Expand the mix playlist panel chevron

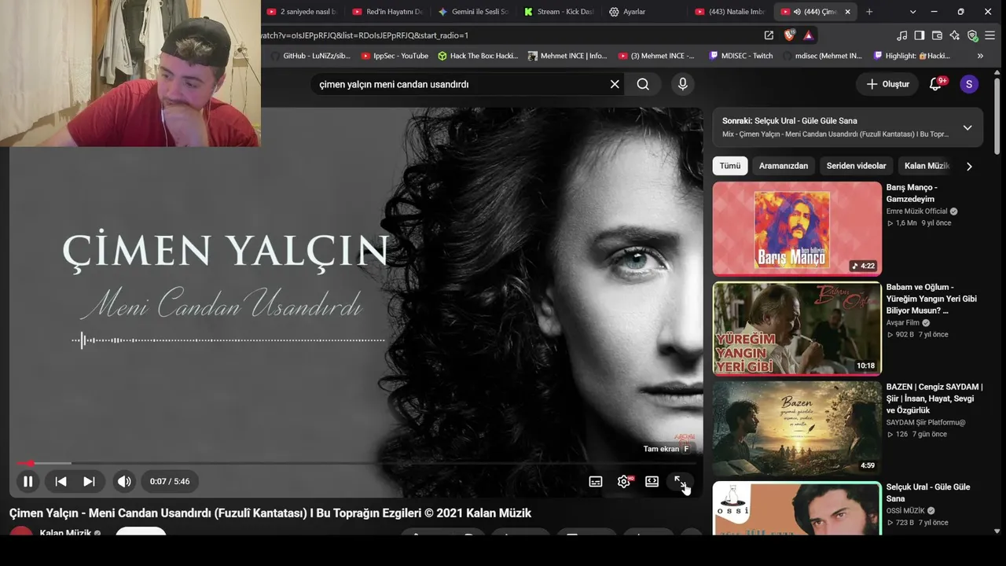click(x=967, y=127)
